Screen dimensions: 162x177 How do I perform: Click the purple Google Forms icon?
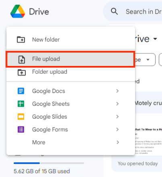click(x=21, y=129)
